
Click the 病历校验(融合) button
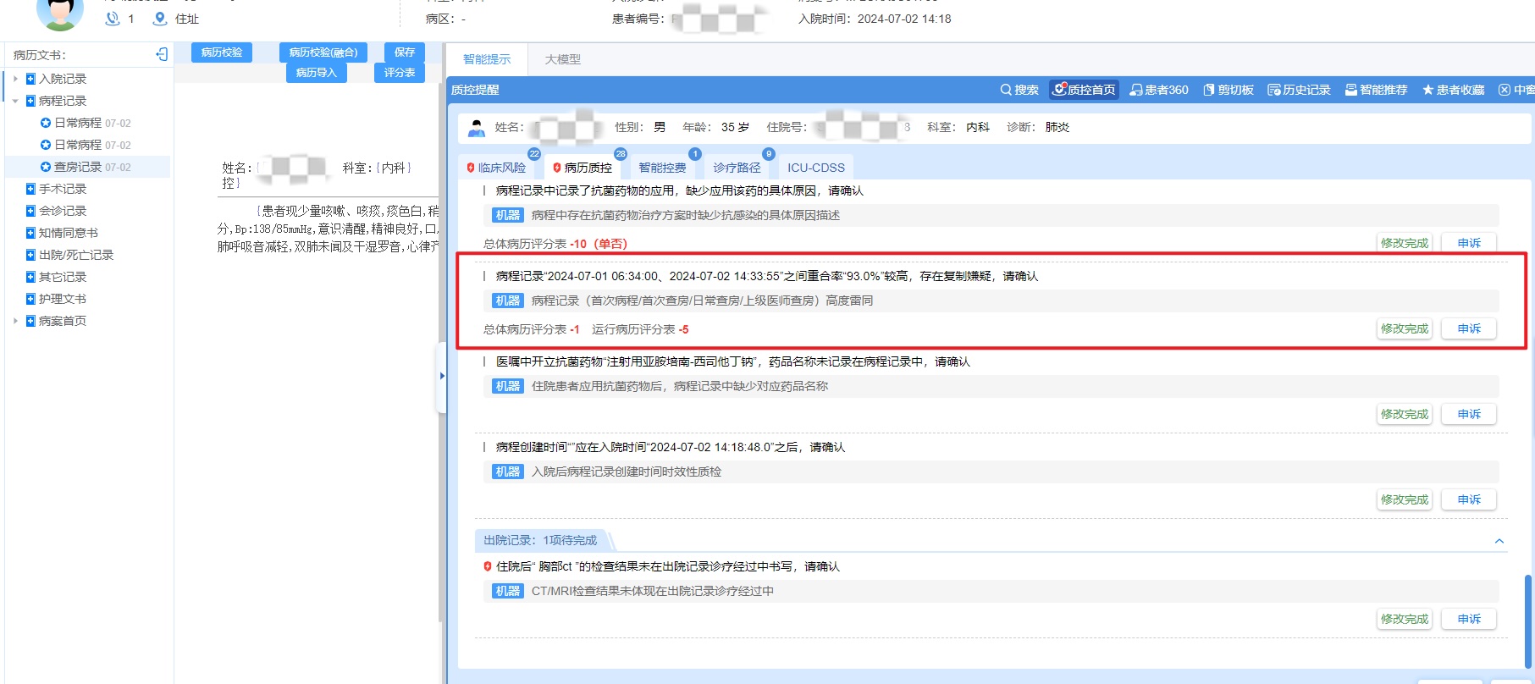point(323,52)
